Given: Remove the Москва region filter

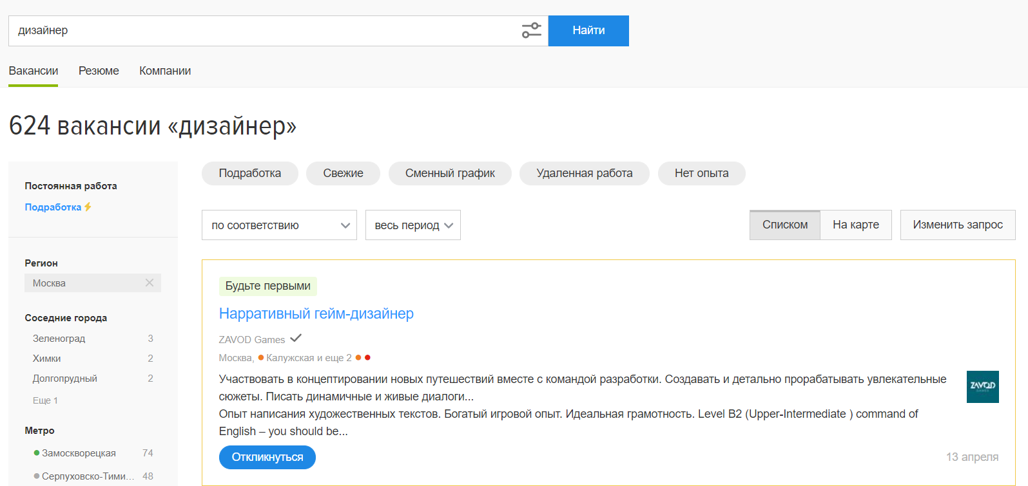Looking at the screenshot, I should (x=150, y=283).
